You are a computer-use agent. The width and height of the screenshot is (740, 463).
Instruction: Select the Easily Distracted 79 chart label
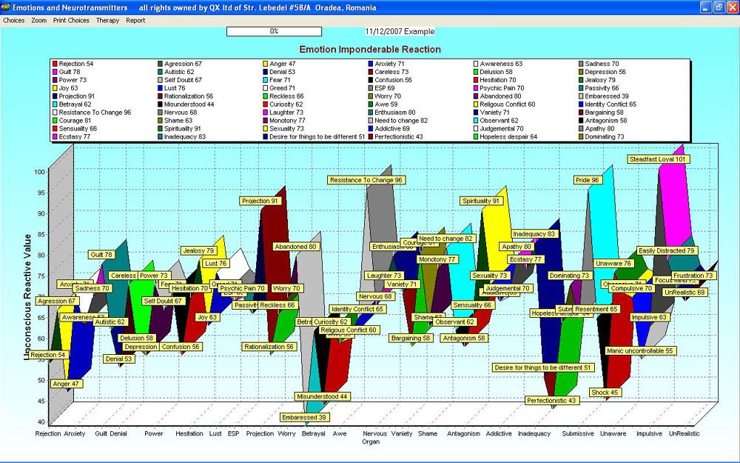(666, 251)
